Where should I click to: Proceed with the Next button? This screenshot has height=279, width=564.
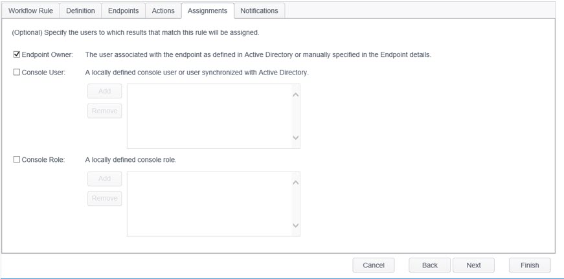coord(473,265)
